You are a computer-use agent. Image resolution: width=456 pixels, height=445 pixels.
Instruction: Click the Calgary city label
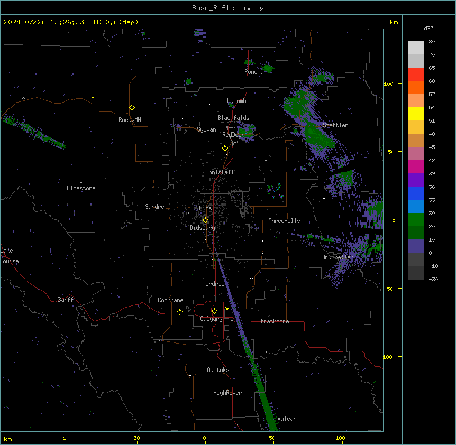pos(211,319)
